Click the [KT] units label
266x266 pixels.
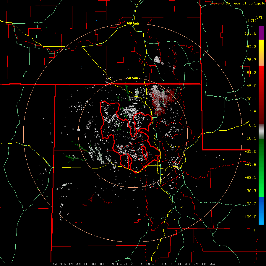[x=252, y=20]
